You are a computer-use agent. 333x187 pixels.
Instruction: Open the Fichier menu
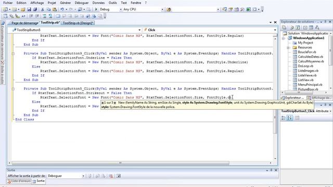pyautogui.click(x=8, y=3)
